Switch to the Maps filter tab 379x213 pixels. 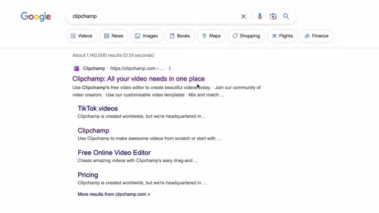click(x=211, y=35)
